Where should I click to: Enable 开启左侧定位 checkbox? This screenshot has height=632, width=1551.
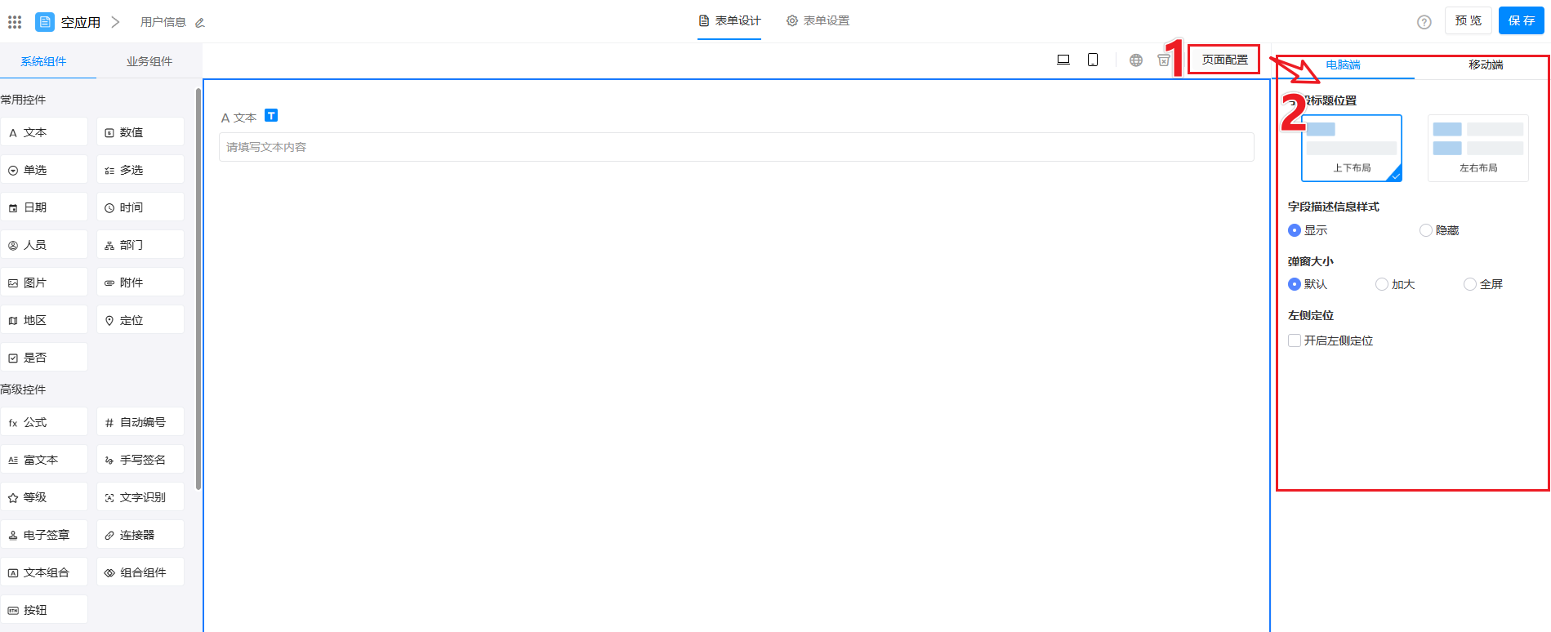(x=1295, y=340)
